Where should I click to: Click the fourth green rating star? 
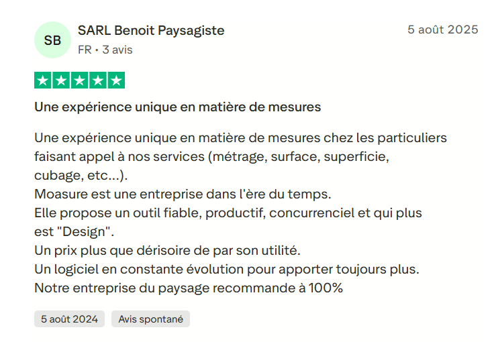click(x=97, y=80)
